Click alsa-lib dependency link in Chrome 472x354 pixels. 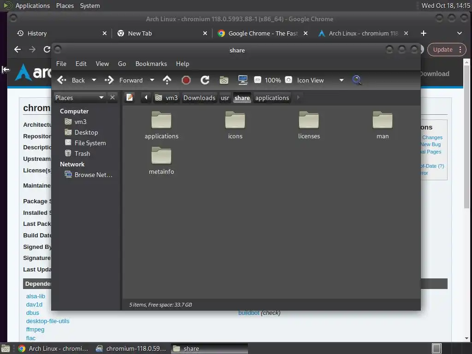pos(35,296)
